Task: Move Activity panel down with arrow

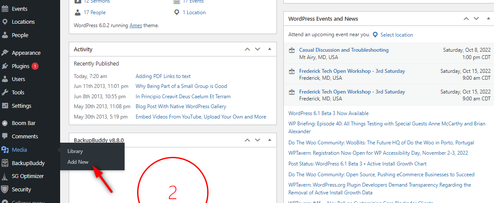Action: 258,49
